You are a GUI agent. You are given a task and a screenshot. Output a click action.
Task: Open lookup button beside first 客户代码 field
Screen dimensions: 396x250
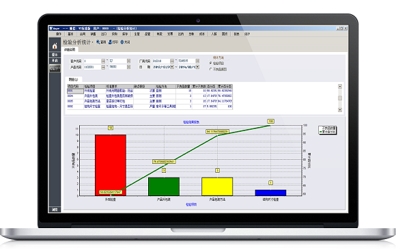103,61
